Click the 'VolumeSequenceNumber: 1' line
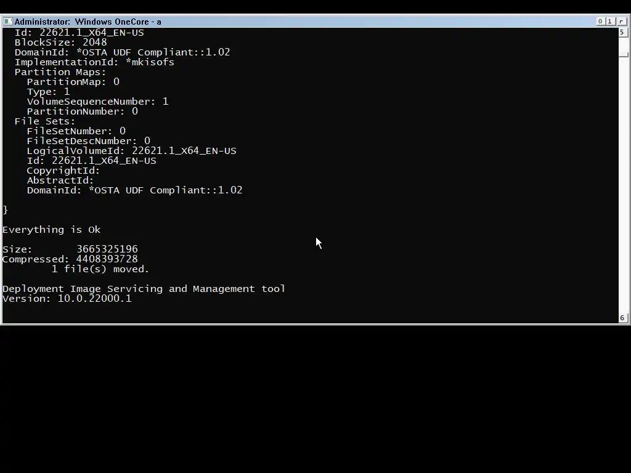This screenshot has width=631, height=473. click(x=98, y=102)
